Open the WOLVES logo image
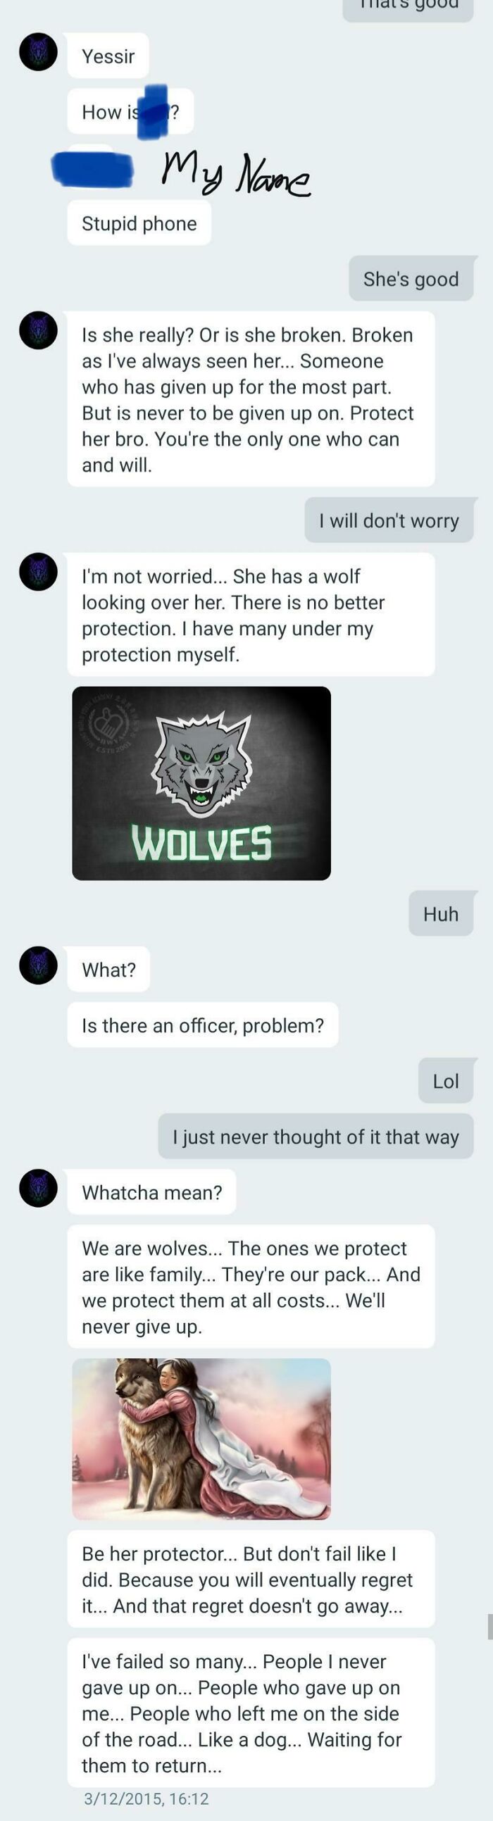The width and height of the screenshot is (493, 1821). click(x=201, y=783)
